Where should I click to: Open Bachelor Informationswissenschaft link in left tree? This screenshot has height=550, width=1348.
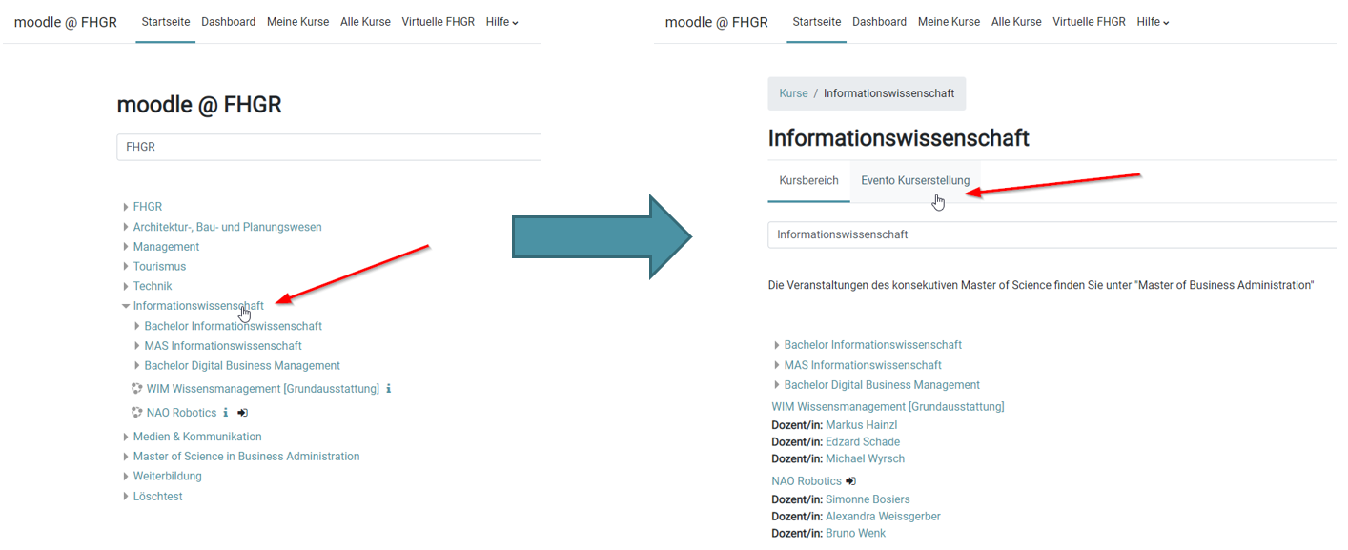[x=234, y=326]
